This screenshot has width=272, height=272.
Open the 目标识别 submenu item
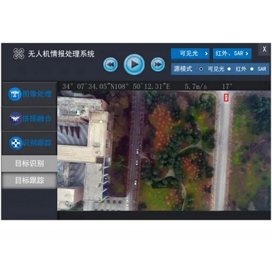[29, 163]
